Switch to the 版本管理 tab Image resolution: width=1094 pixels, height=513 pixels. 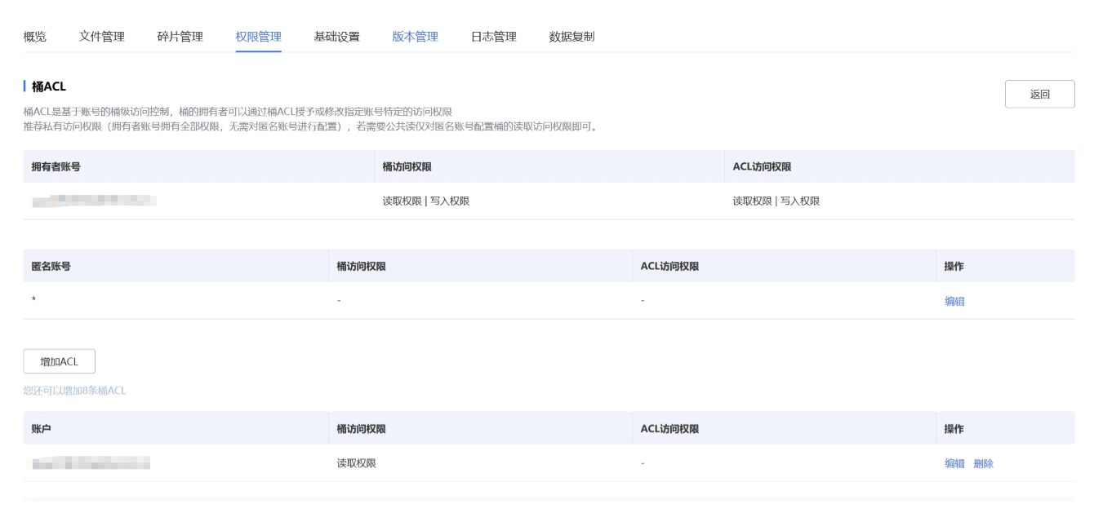[415, 37]
